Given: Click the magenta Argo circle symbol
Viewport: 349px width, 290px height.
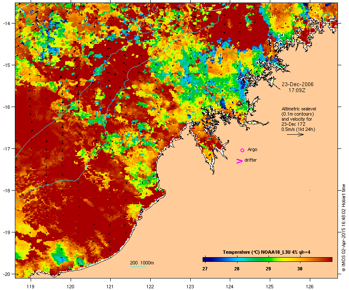Looking at the screenshot, I should pyautogui.click(x=243, y=151).
